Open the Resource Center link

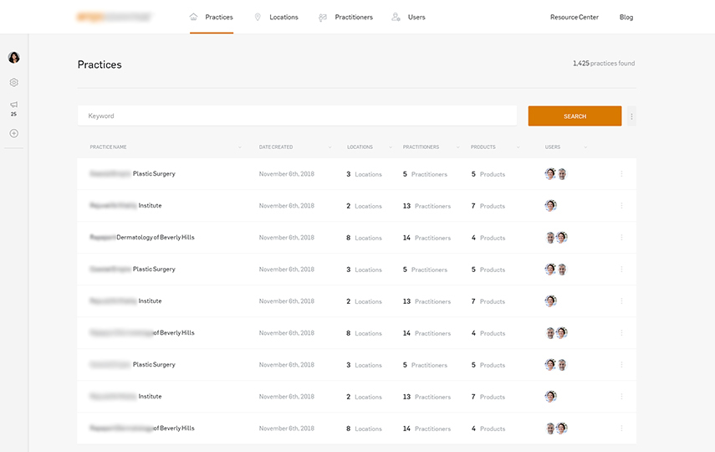(575, 18)
